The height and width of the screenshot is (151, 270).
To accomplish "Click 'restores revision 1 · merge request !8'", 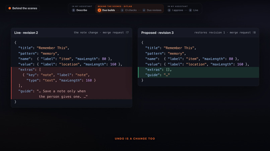I will coord(225,33).
